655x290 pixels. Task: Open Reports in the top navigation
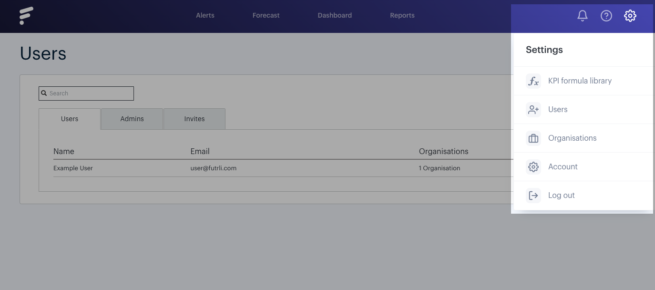point(402,15)
